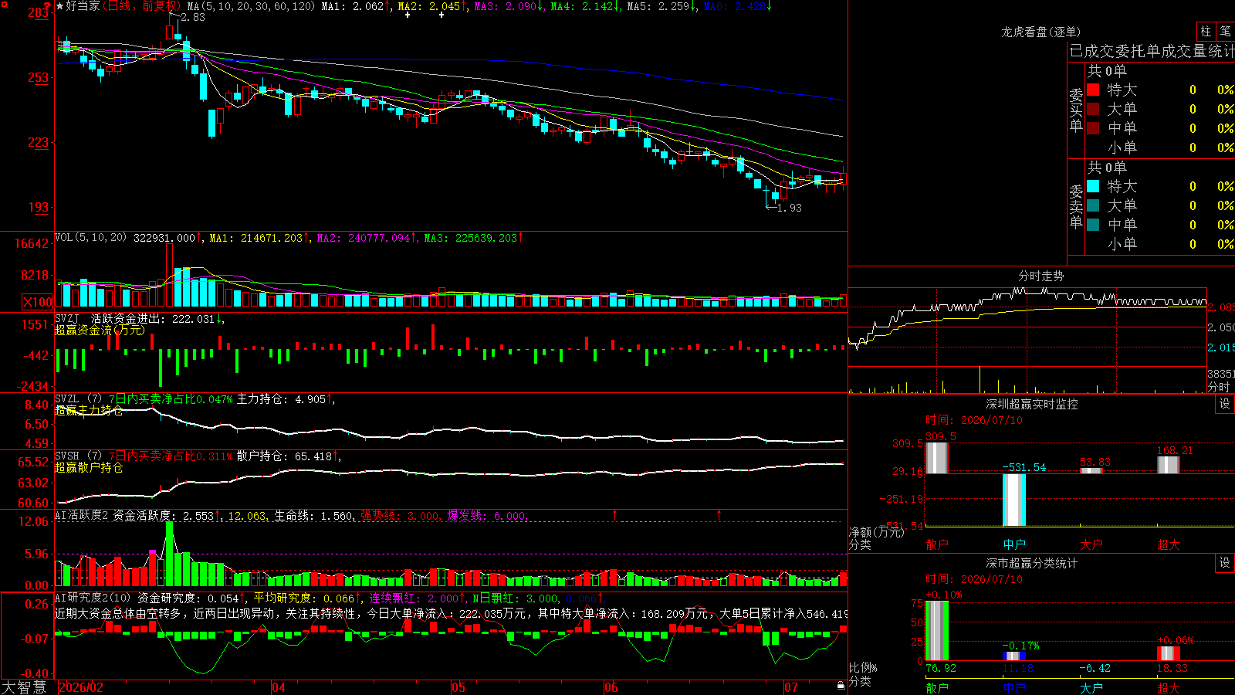This screenshot has height=695, width=1235.
Task: Click the red 特大 buy-order color swatch
Action: pos(1093,90)
